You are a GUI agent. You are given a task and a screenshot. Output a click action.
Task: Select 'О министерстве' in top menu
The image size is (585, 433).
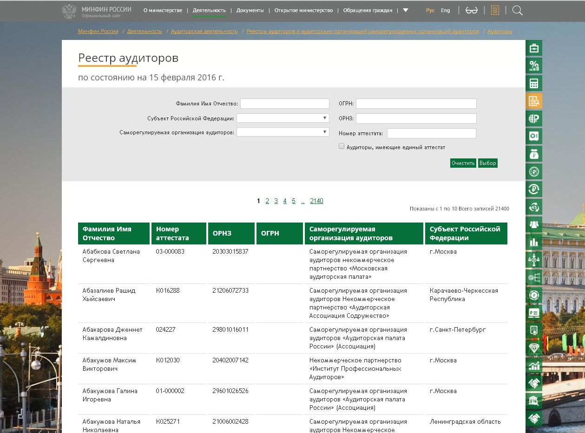pyautogui.click(x=163, y=10)
